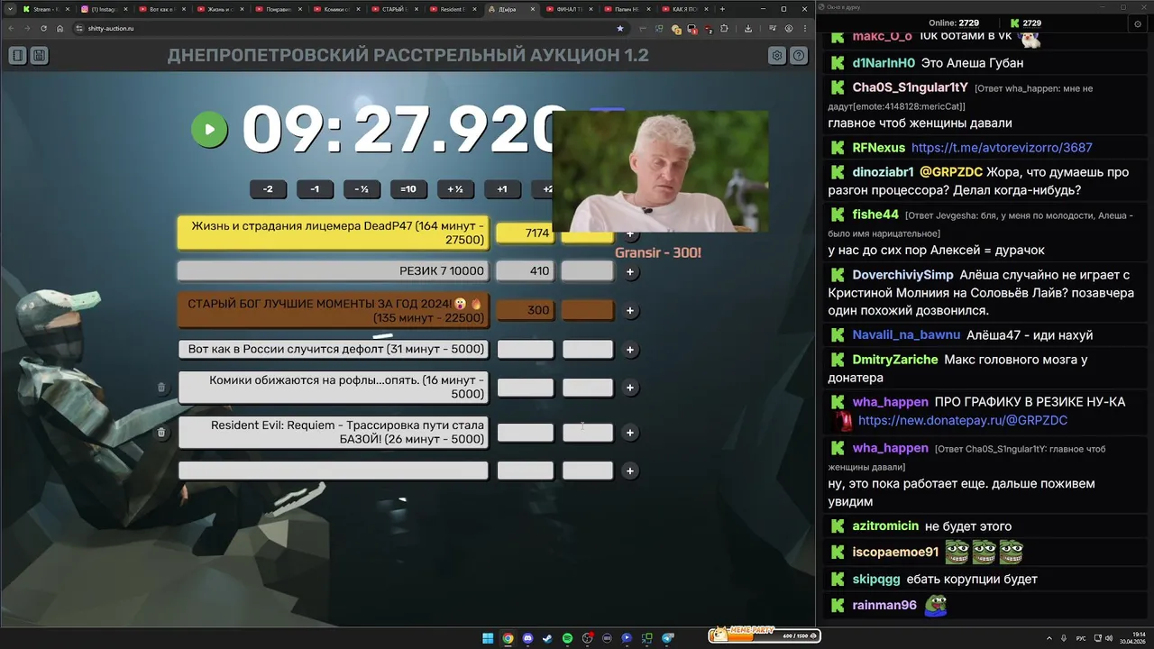Open Chrome from the taskbar
This screenshot has width=1154, height=649.
(x=508, y=638)
